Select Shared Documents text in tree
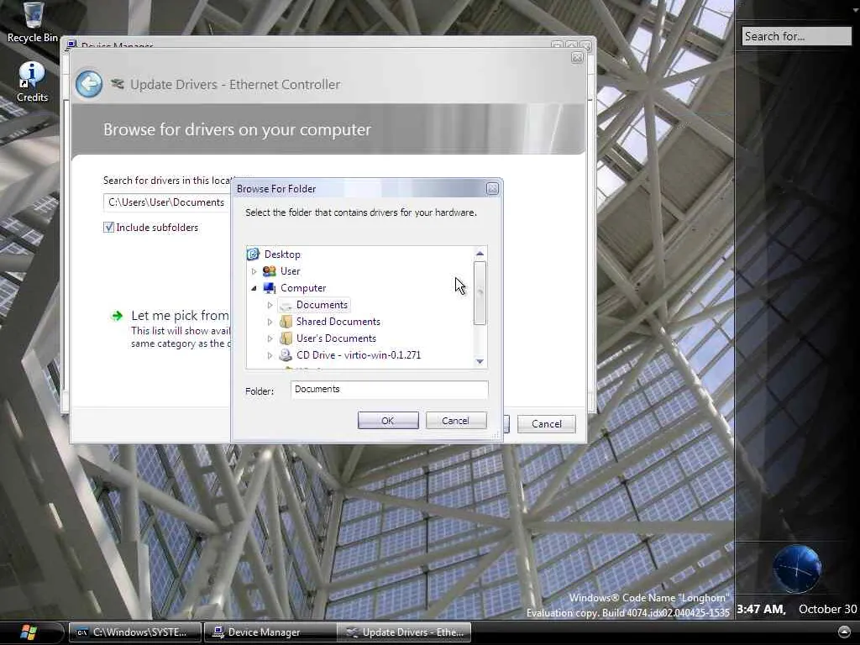 338,322
